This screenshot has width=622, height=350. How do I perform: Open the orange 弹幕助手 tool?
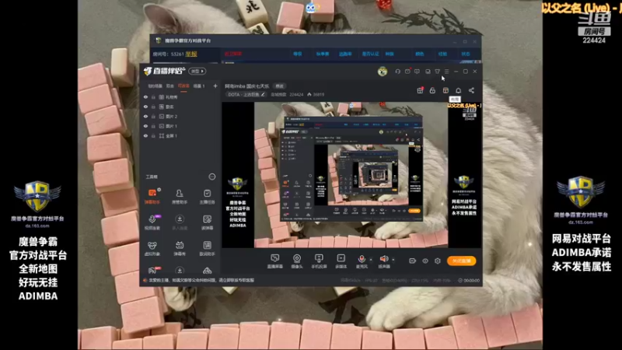click(x=152, y=196)
